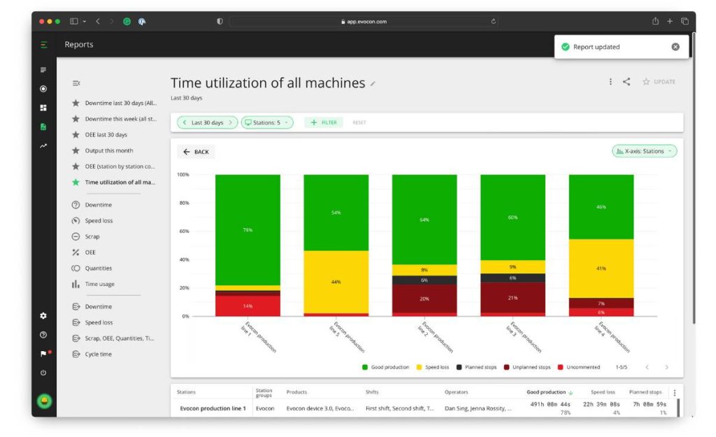Screen dimensions: 716x437
Task: Go to the previous chart page arrow
Action: [647, 367]
